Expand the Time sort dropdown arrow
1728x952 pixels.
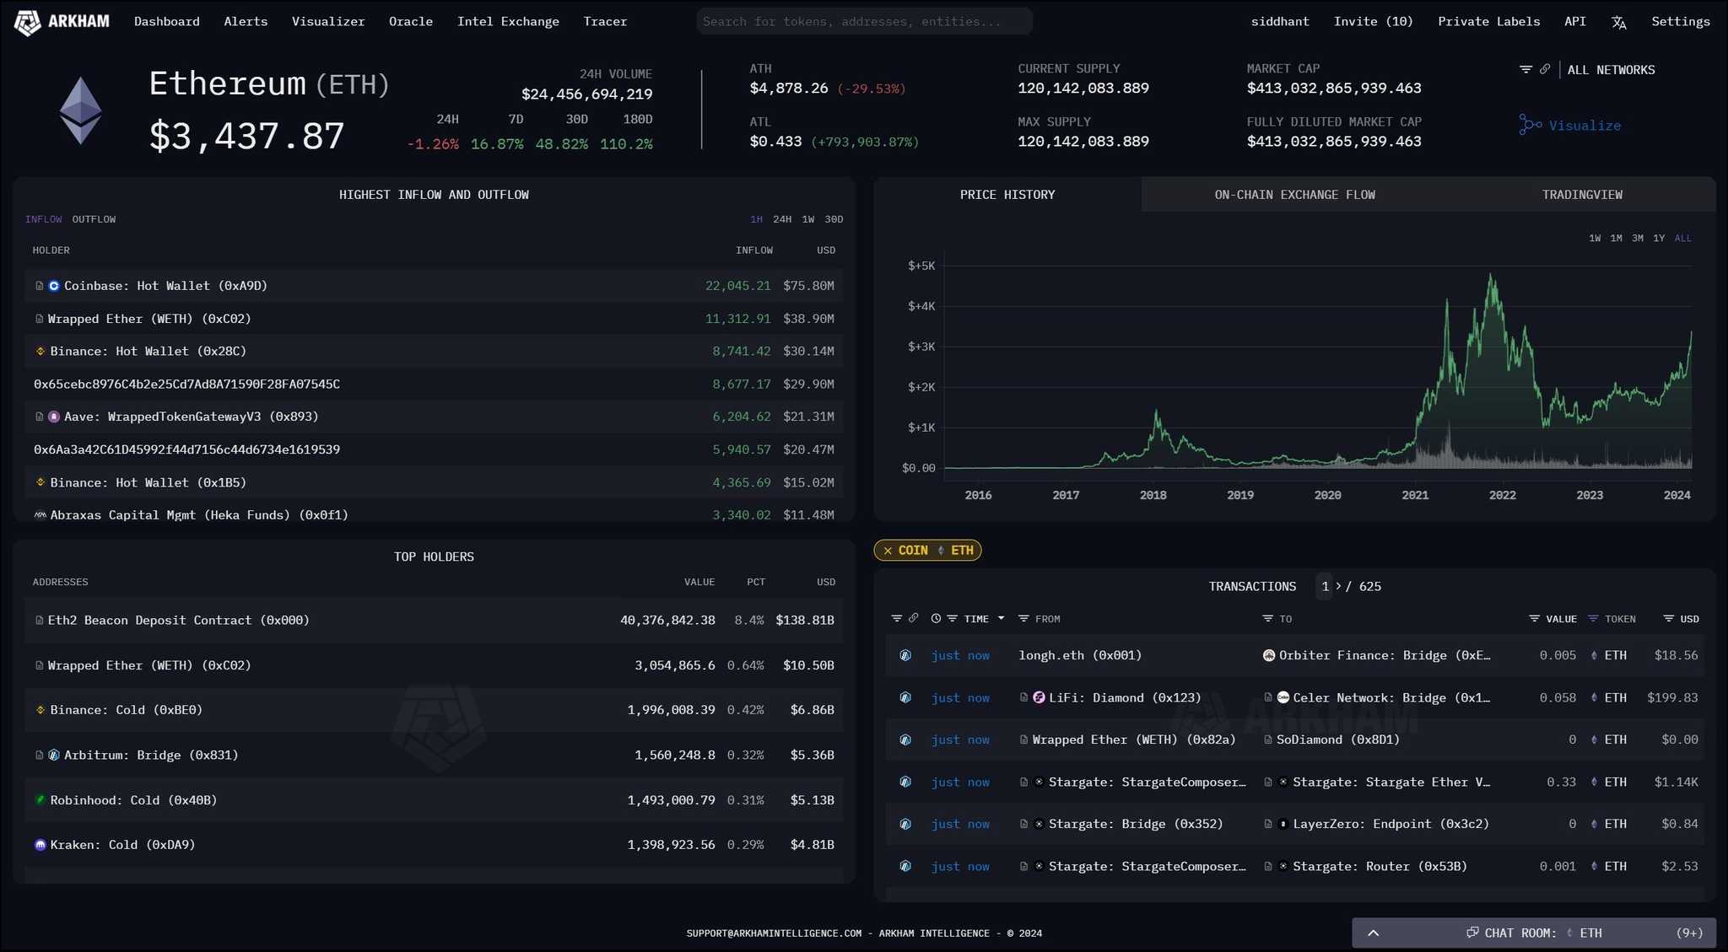pos(1002,619)
